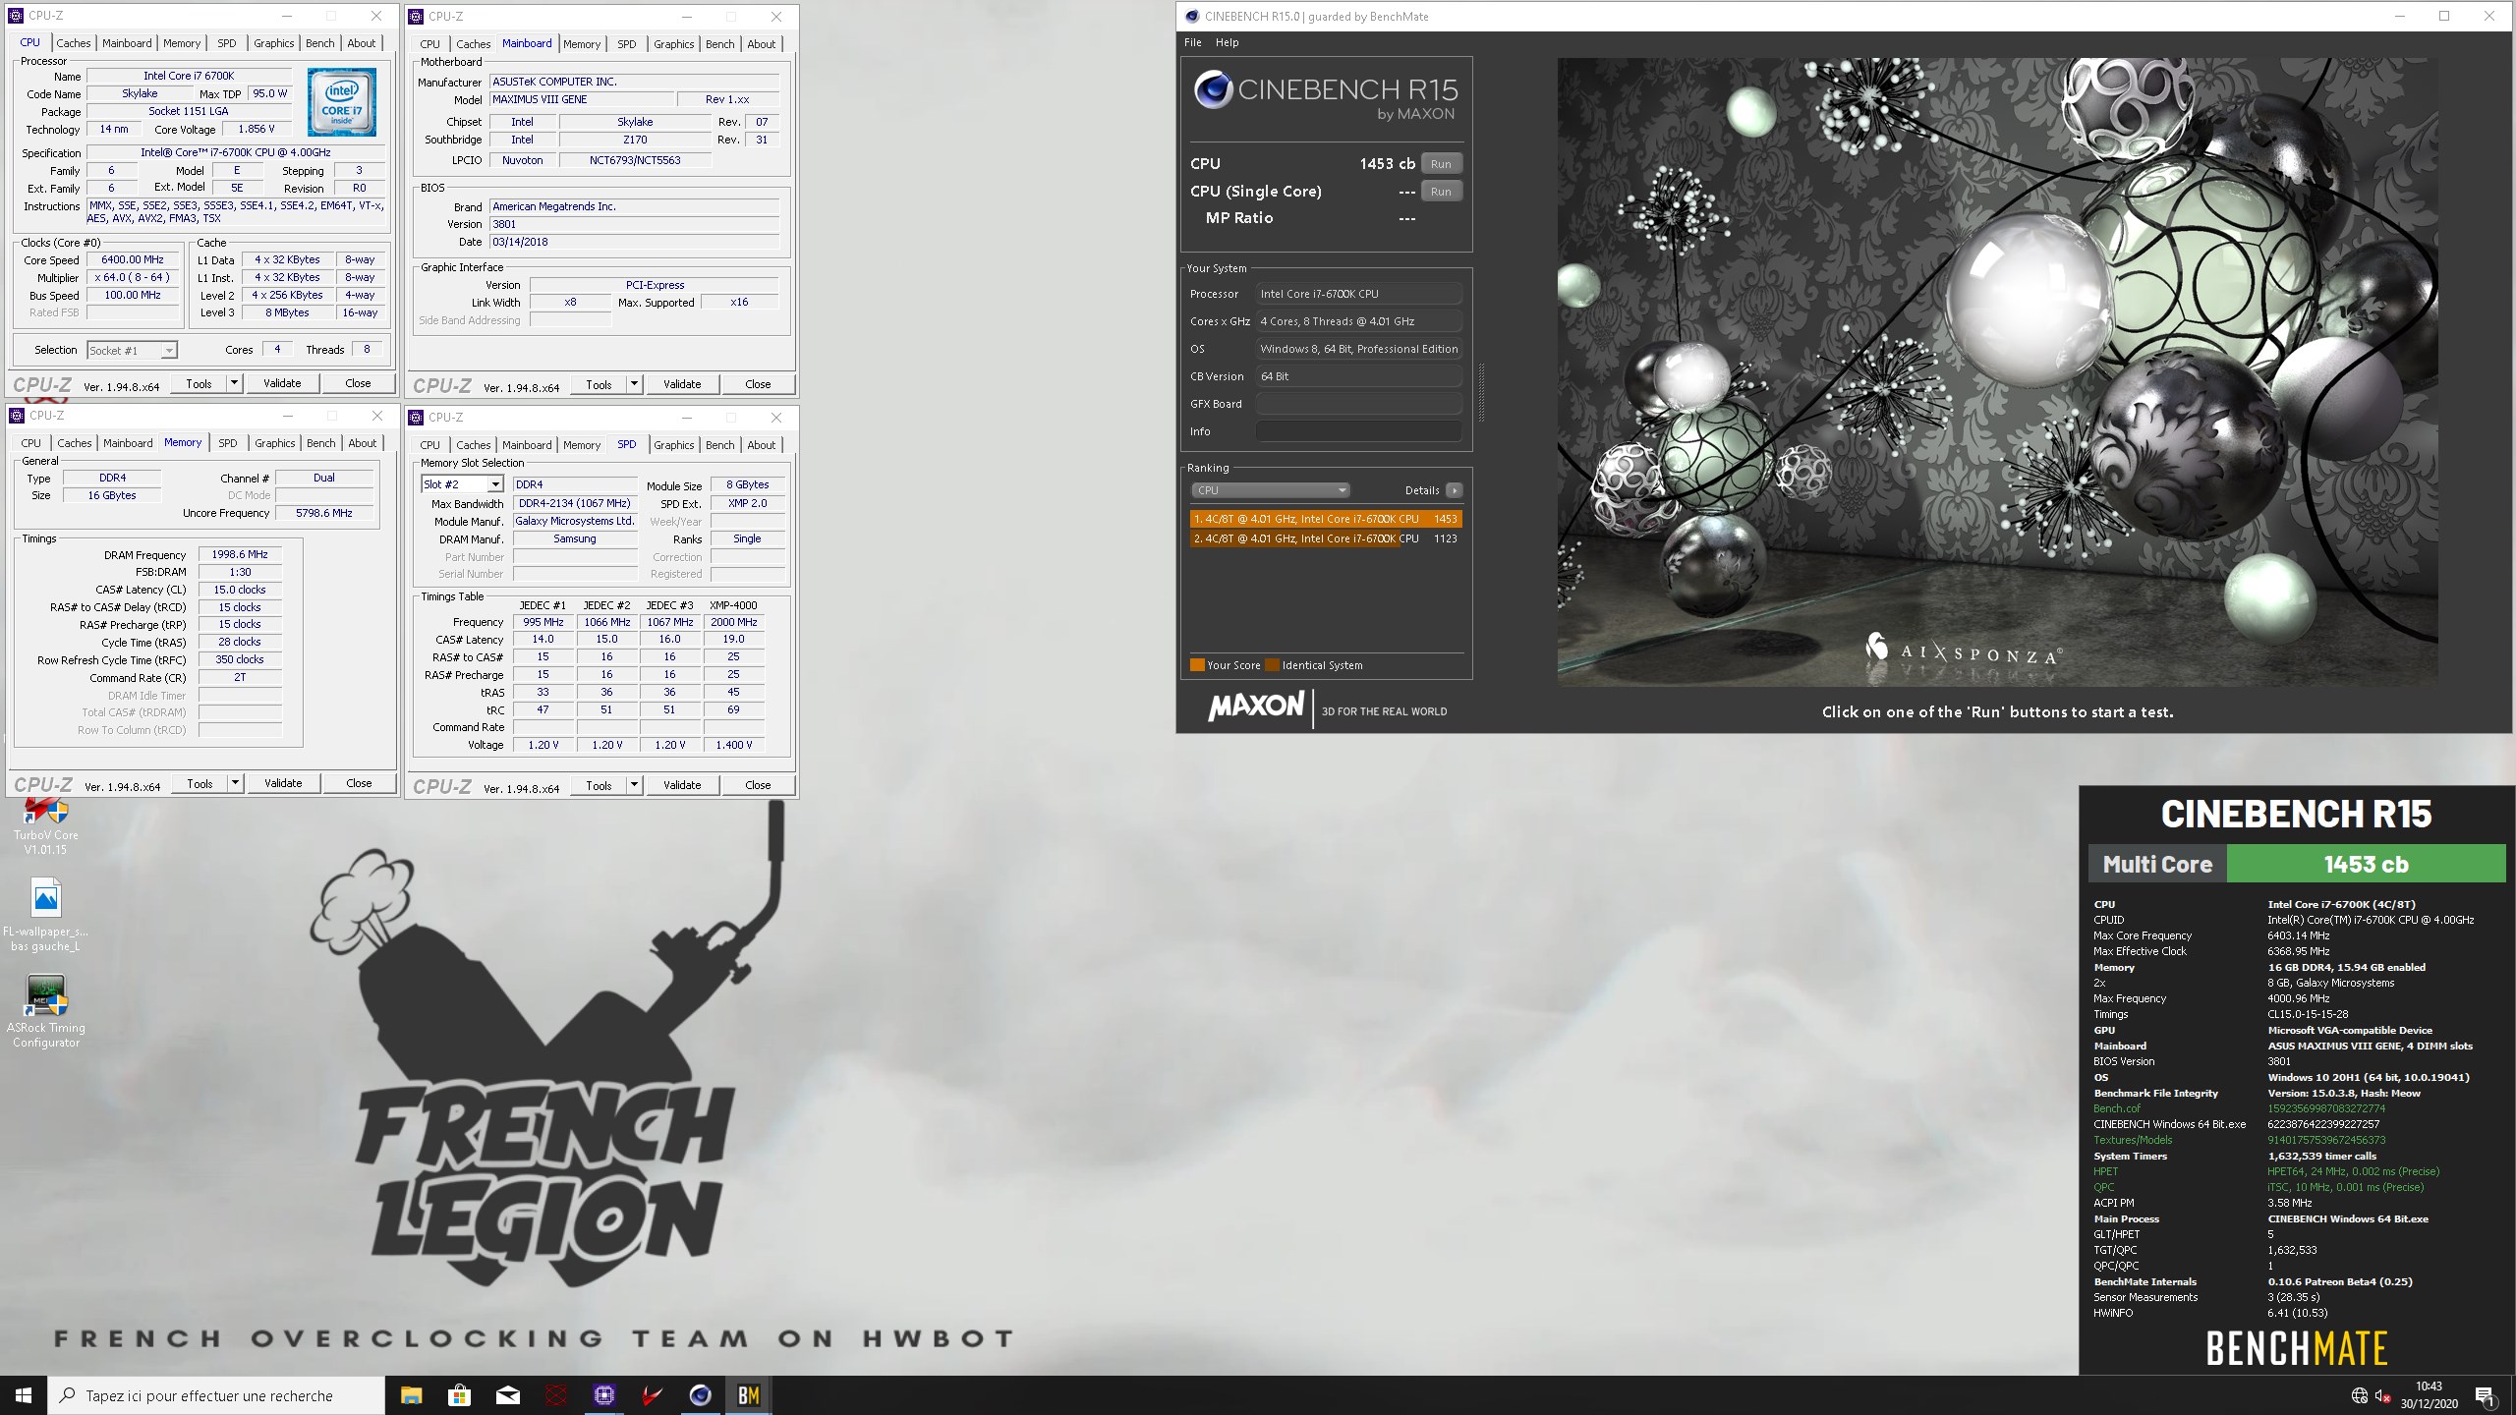
Task: Run the CPU Single Core test
Action: tap(1441, 192)
